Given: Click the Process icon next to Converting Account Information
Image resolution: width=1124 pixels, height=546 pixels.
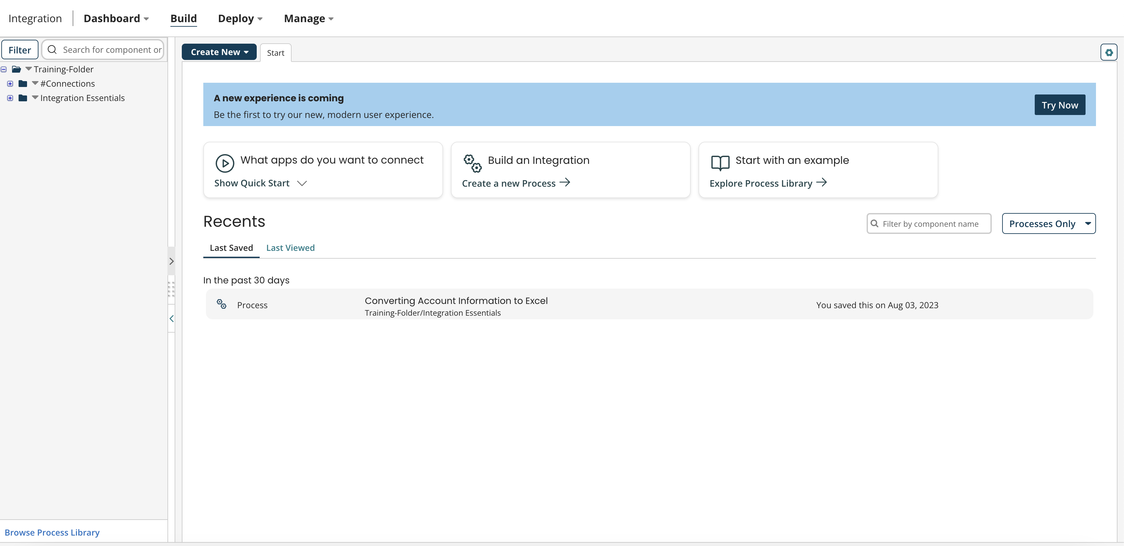Looking at the screenshot, I should (x=222, y=305).
